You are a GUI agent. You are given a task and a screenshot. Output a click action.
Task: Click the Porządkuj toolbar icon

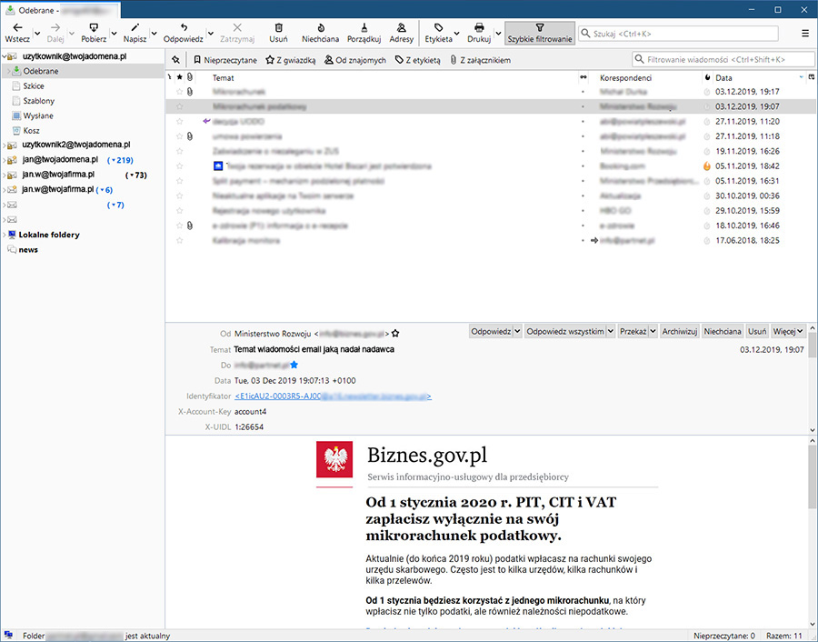pos(364,28)
